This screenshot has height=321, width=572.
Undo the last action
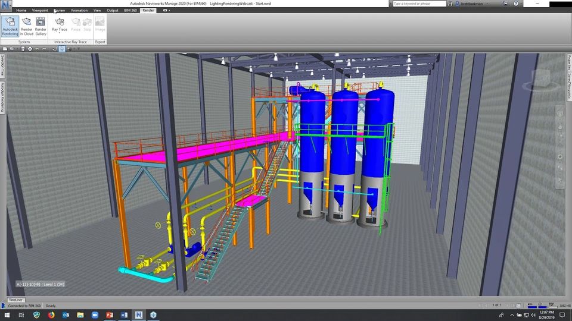[x=37, y=49]
